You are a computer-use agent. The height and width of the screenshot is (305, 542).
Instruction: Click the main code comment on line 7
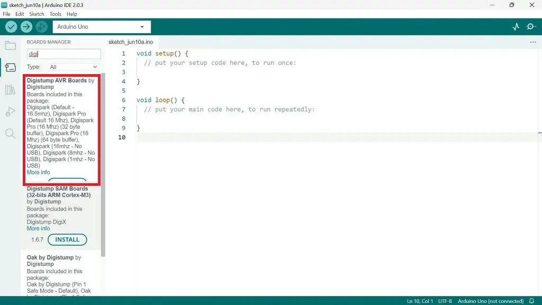coord(230,109)
